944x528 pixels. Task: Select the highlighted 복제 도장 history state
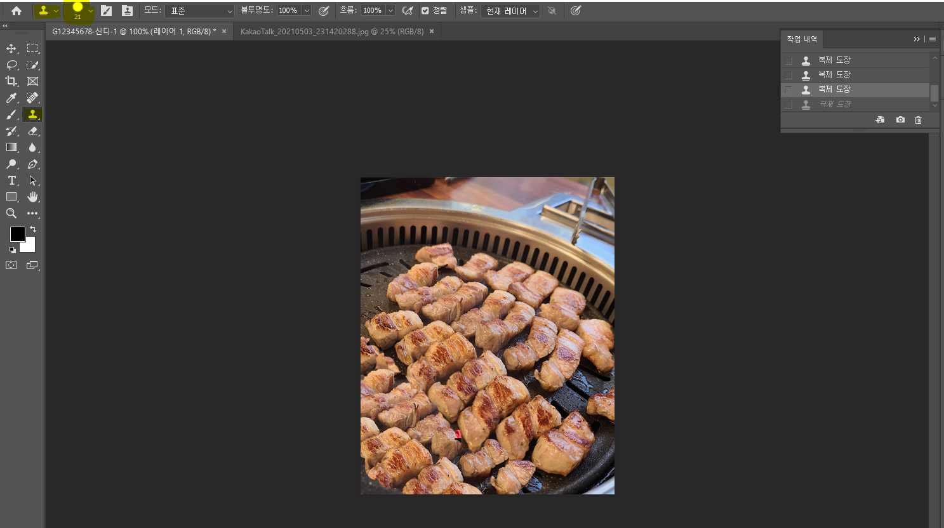pos(856,89)
